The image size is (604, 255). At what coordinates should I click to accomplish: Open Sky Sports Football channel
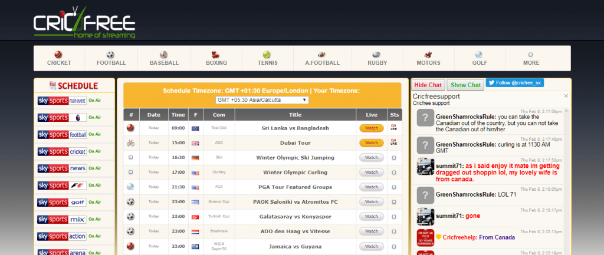coord(62,135)
